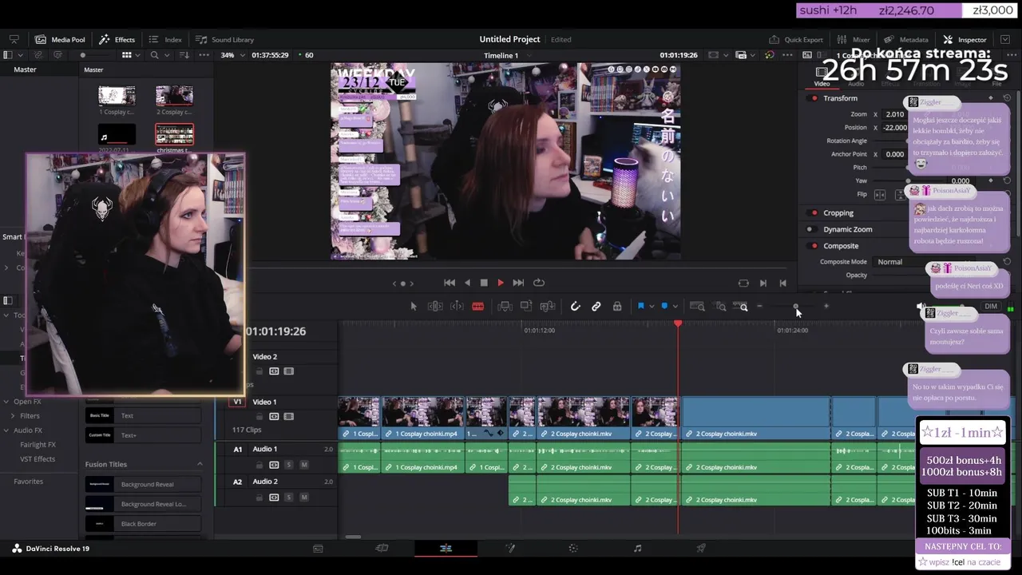The height and width of the screenshot is (575, 1022).
Task: Click the DIM audio button
Action: (x=991, y=307)
